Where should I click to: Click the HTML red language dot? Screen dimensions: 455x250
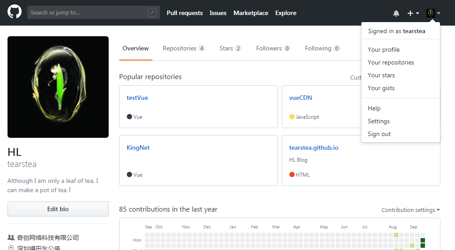click(292, 174)
